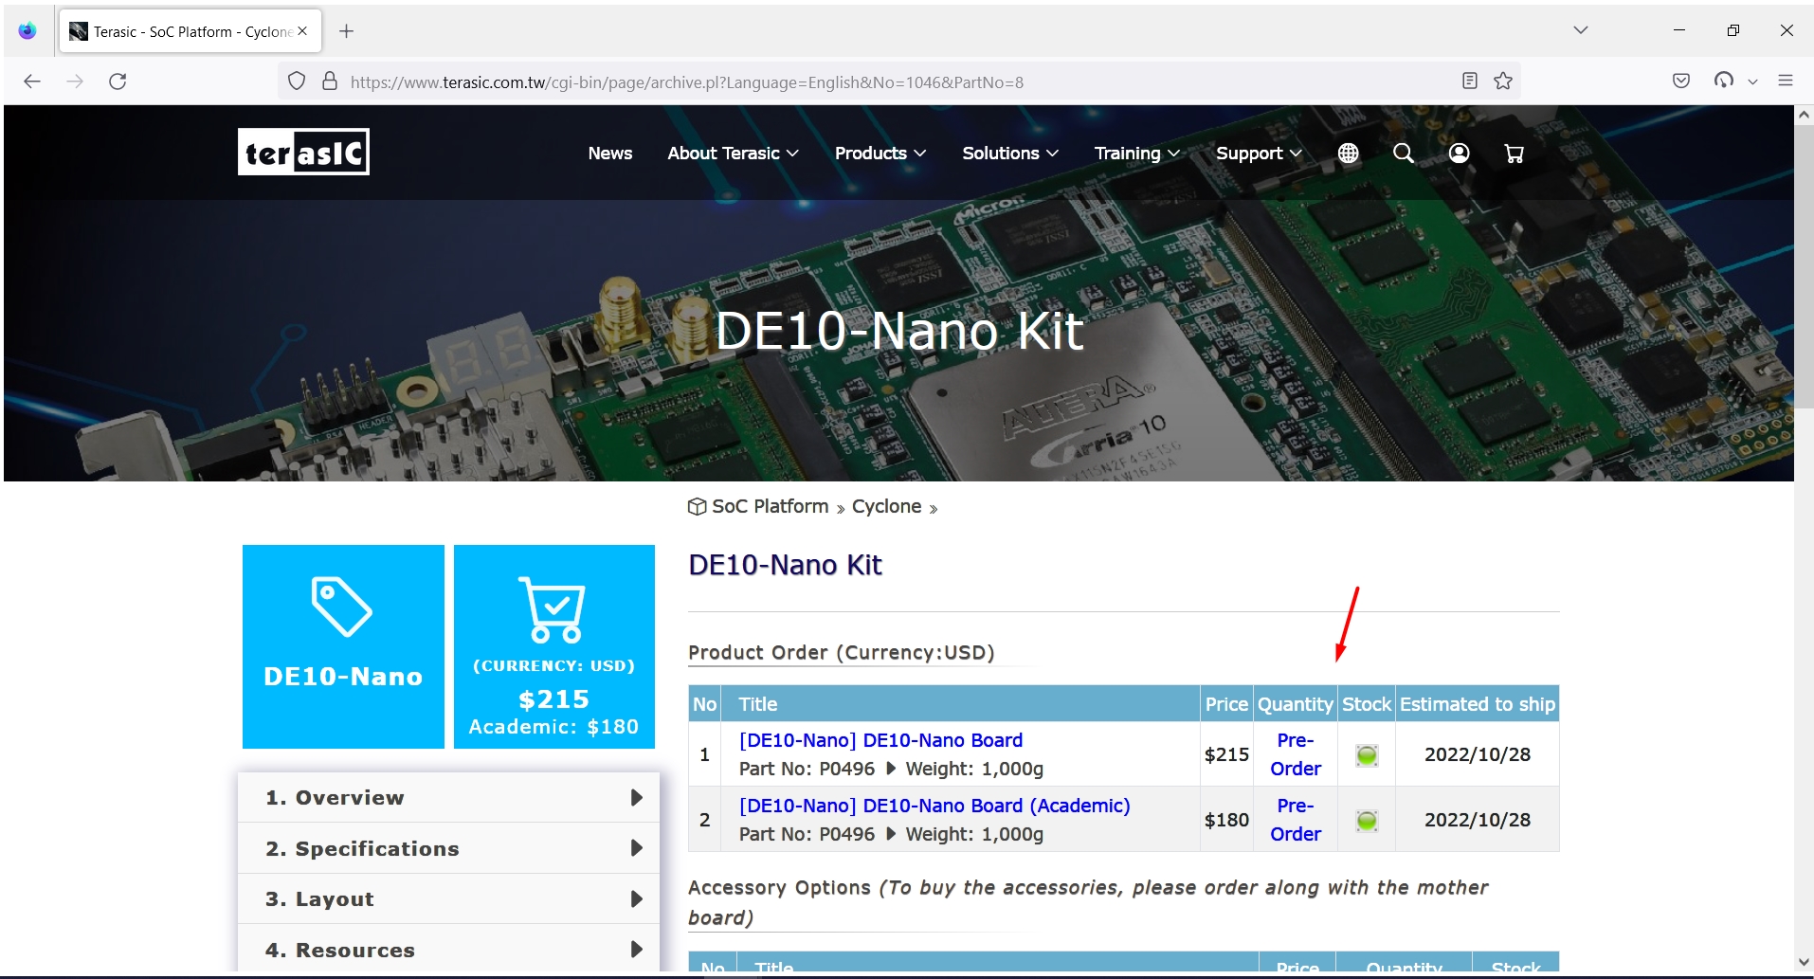
Task: Click the Estimated to ship header
Action: 1477,704
